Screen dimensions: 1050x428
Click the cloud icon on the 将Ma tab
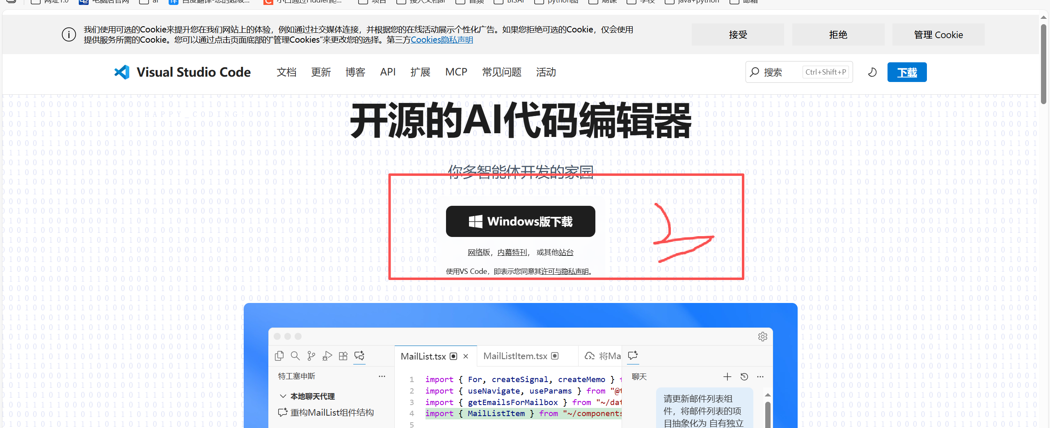590,356
